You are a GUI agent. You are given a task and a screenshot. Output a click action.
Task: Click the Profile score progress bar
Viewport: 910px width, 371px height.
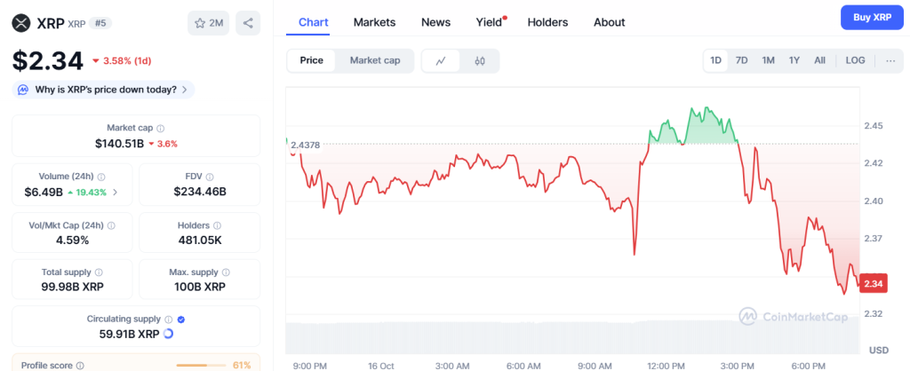click(202, 365)
